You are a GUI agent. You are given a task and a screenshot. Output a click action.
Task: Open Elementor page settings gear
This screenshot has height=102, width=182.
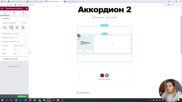tap(2, 96)
